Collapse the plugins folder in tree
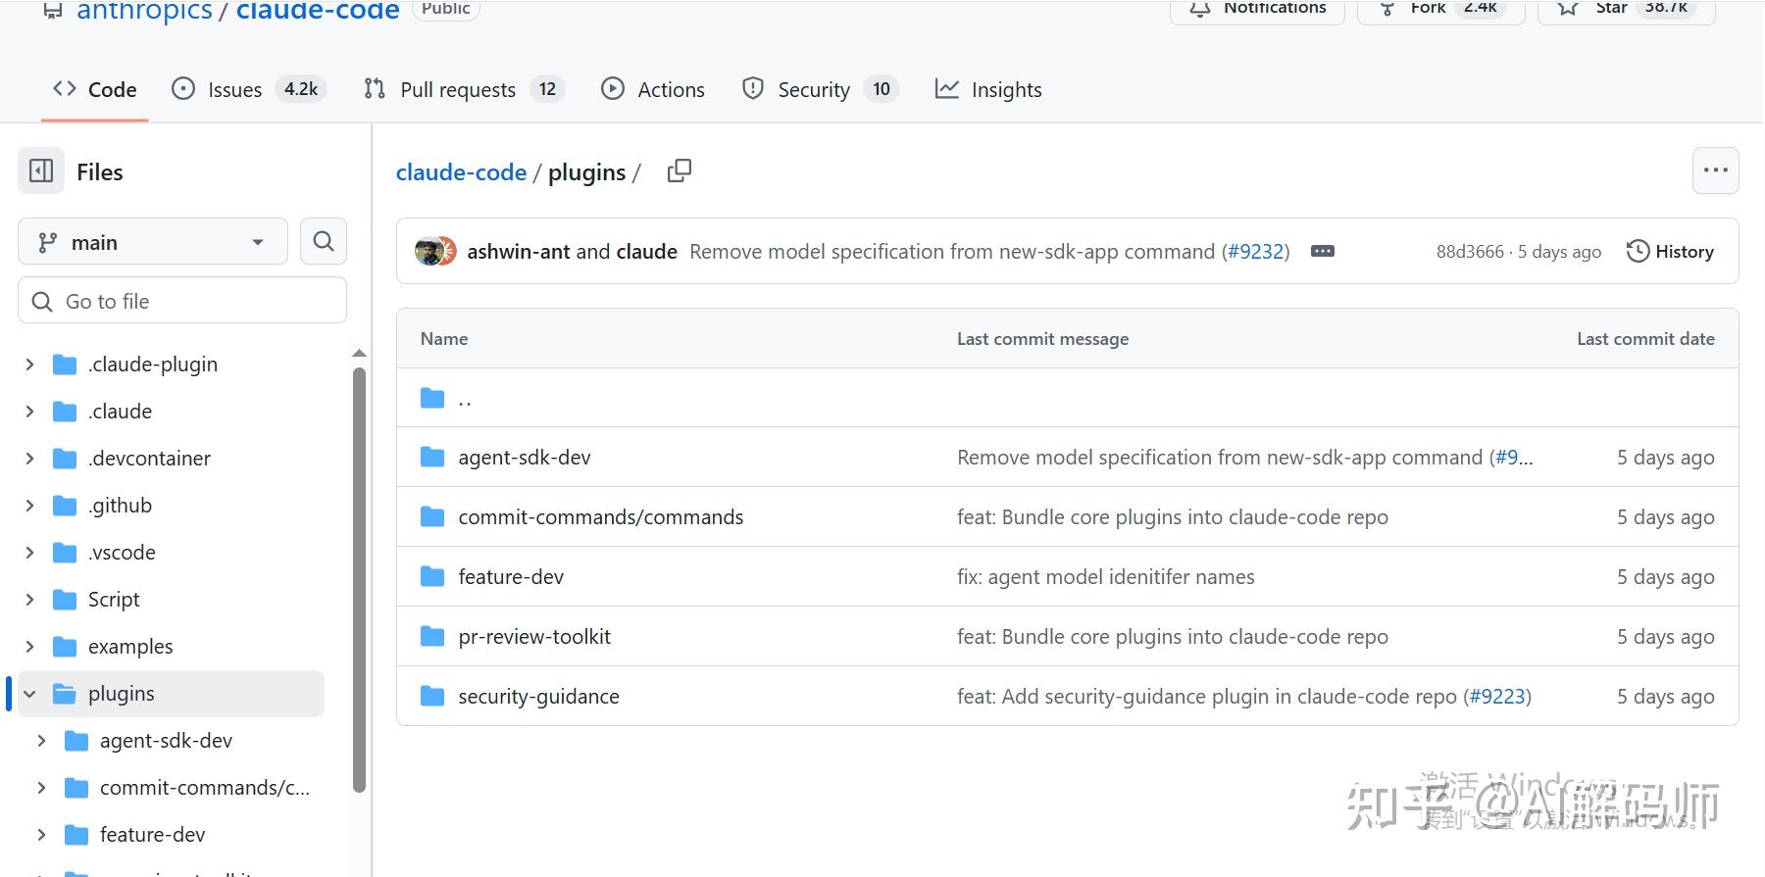 pyautogui.click(x=29, y=694)
